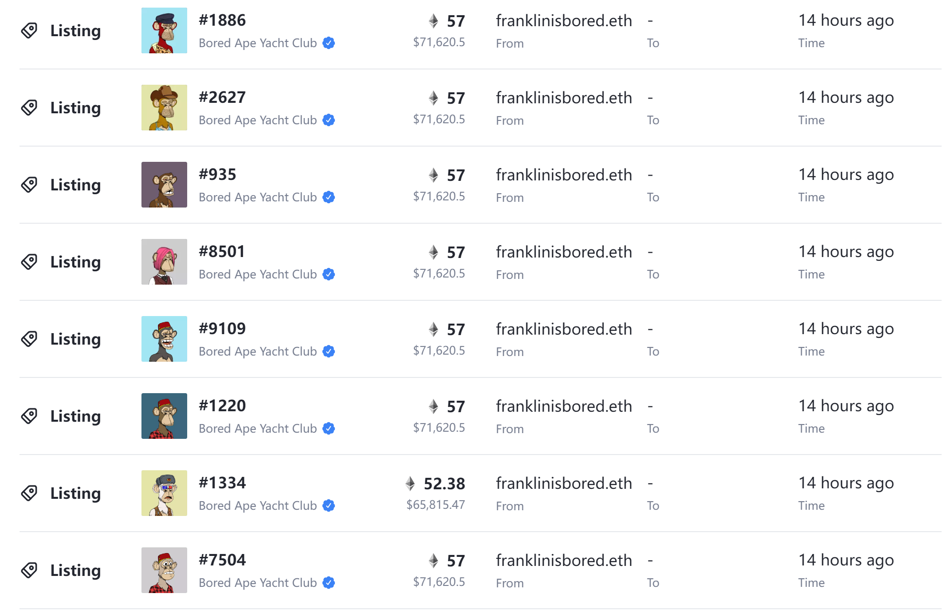The image size is (944, 614).
Task: Click the listing tag icon for #1886
Action: [x=29, y=30]
